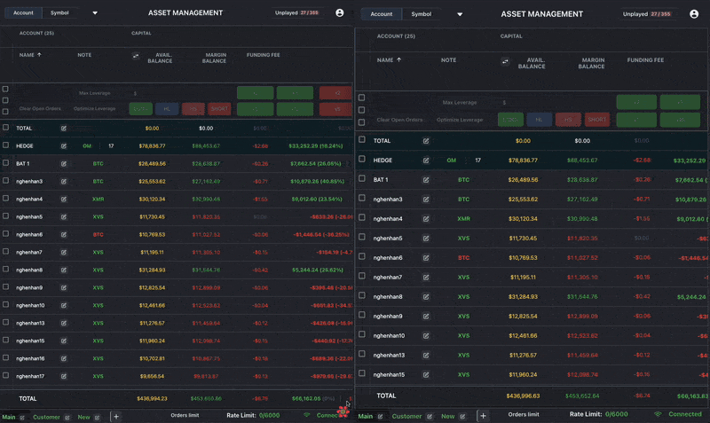Select the TOTAL row checkbox in right panel
Image resolution: width=710 pixels, height=423 pixels.
click(362, 140)
